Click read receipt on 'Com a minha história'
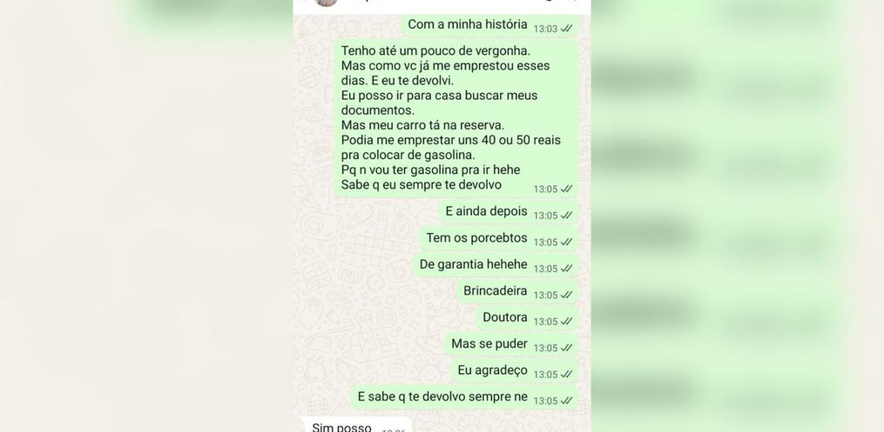Image resolution: width=884 pixels, height=432 pixels. click(567, 29)
